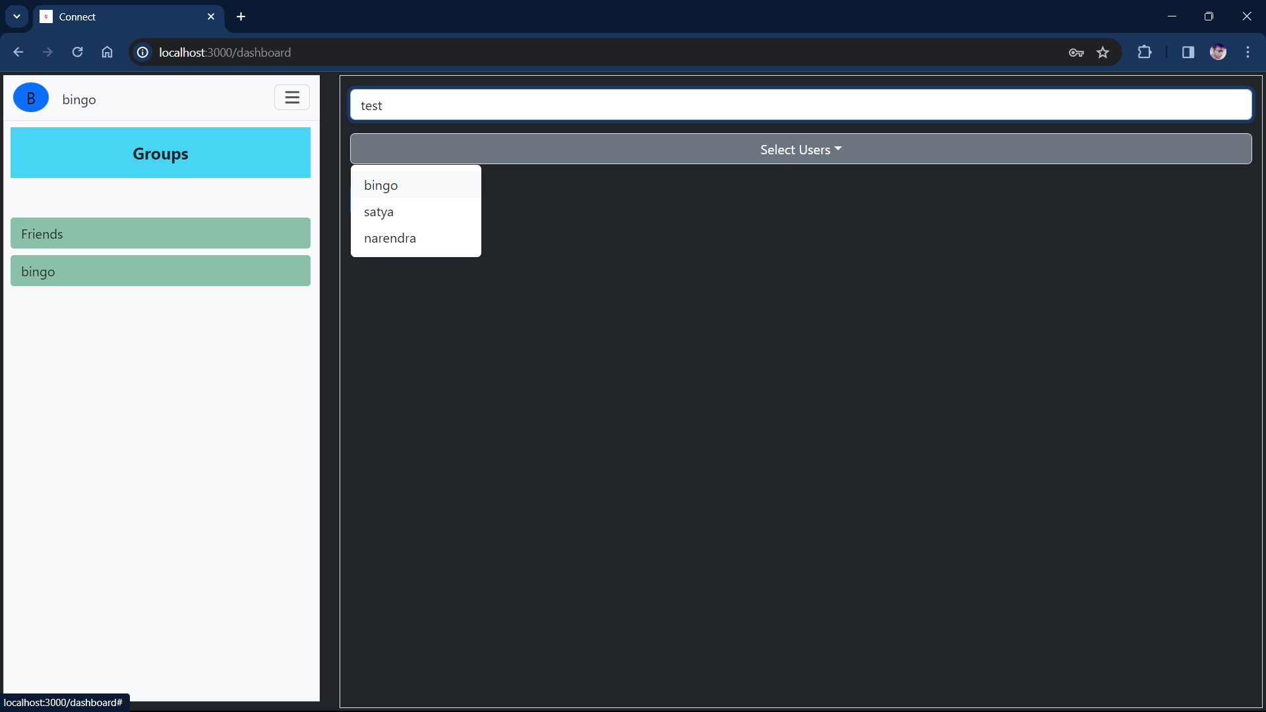Pick narendra in the users list
Viewport: 1266px width, 712px height.
tap(390, 238)
